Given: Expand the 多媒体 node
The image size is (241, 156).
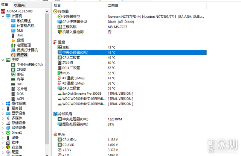Looking at the screenshot, I should pos(3,118).
